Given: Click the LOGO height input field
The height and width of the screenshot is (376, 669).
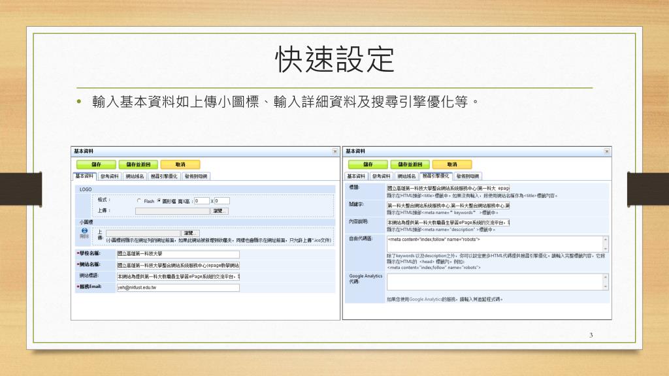Looking at the screenshot, I should point(222,201).
